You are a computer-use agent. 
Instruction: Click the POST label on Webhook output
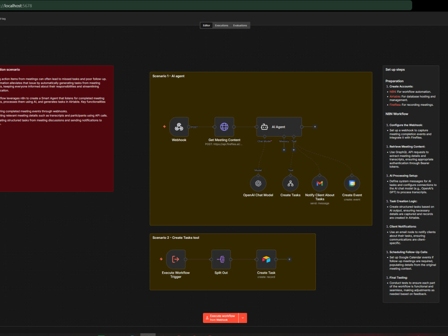click(x=194, y=127)
